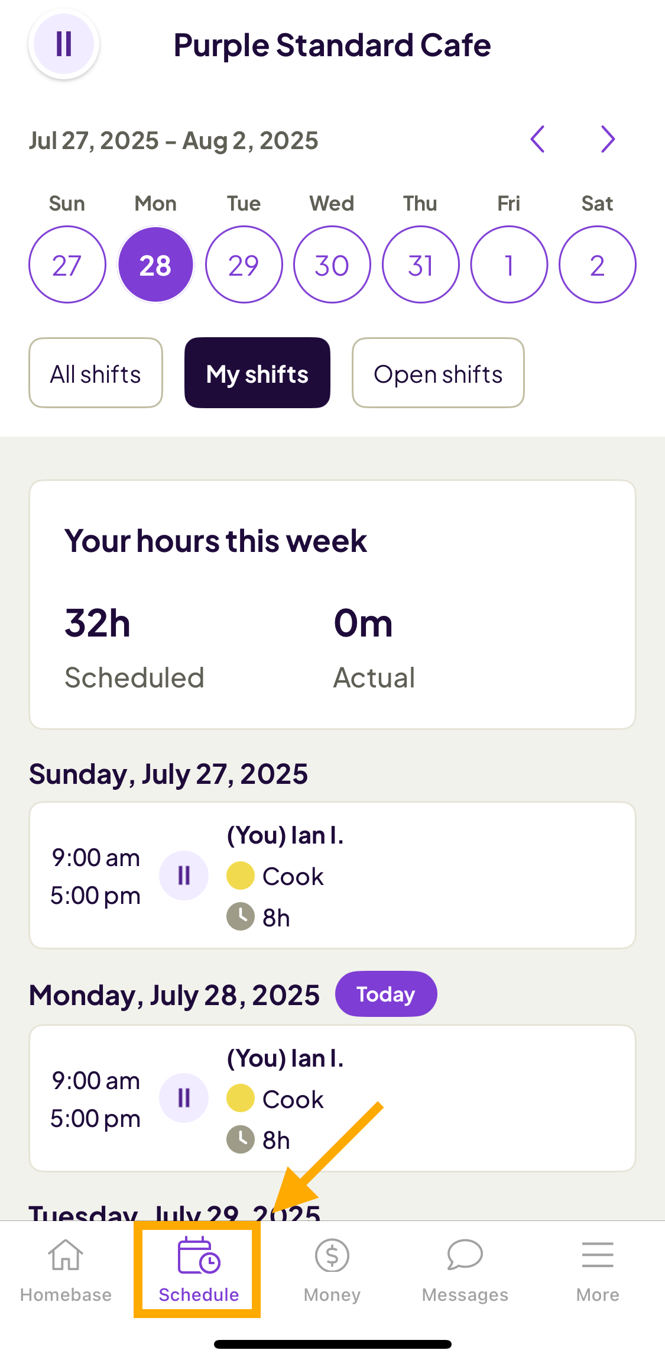
Task: Select Saturday 2 in the week strip
Action: coord(597,264)
